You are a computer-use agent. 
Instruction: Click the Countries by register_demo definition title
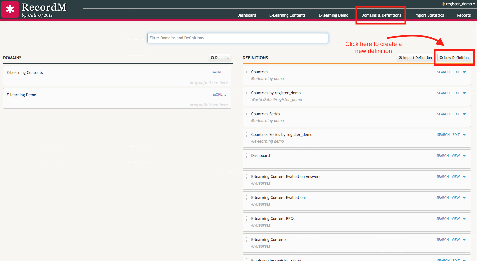276,93
